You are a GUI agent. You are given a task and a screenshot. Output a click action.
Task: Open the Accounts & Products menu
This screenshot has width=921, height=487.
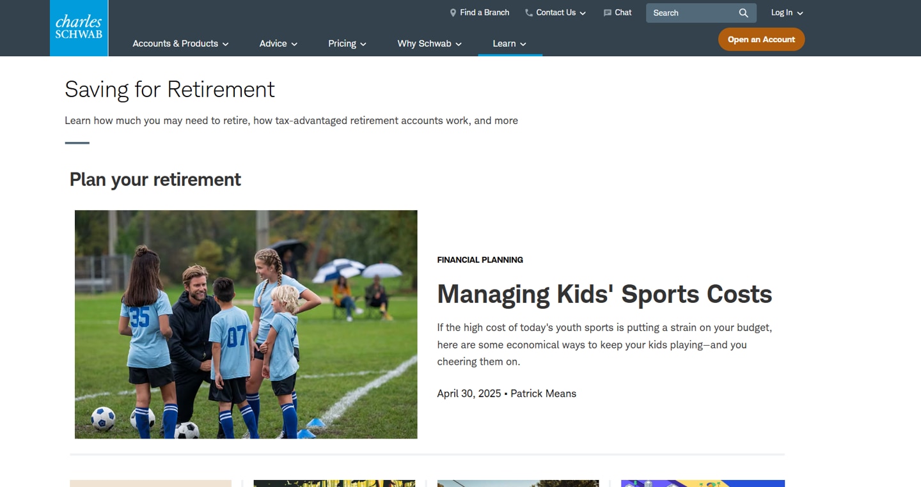coord(180,43)
